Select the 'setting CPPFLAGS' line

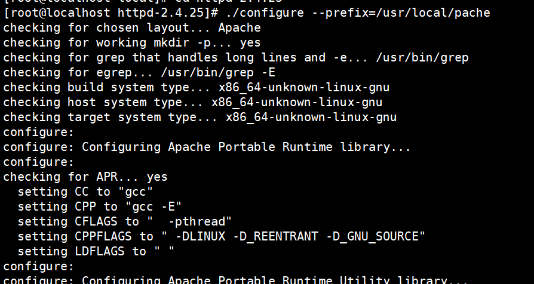click(222, 237)
